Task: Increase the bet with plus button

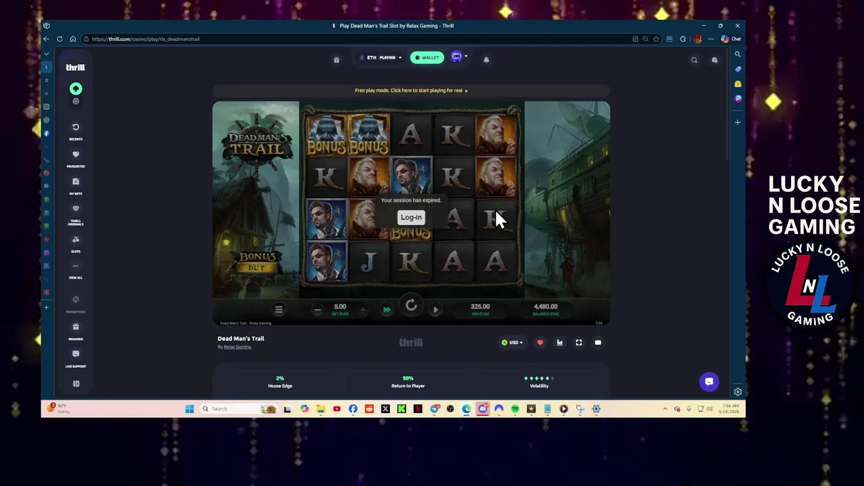Action: 362,310
